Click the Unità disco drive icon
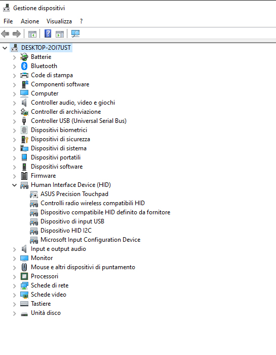The image size is (276, 355). coord(24,314)
